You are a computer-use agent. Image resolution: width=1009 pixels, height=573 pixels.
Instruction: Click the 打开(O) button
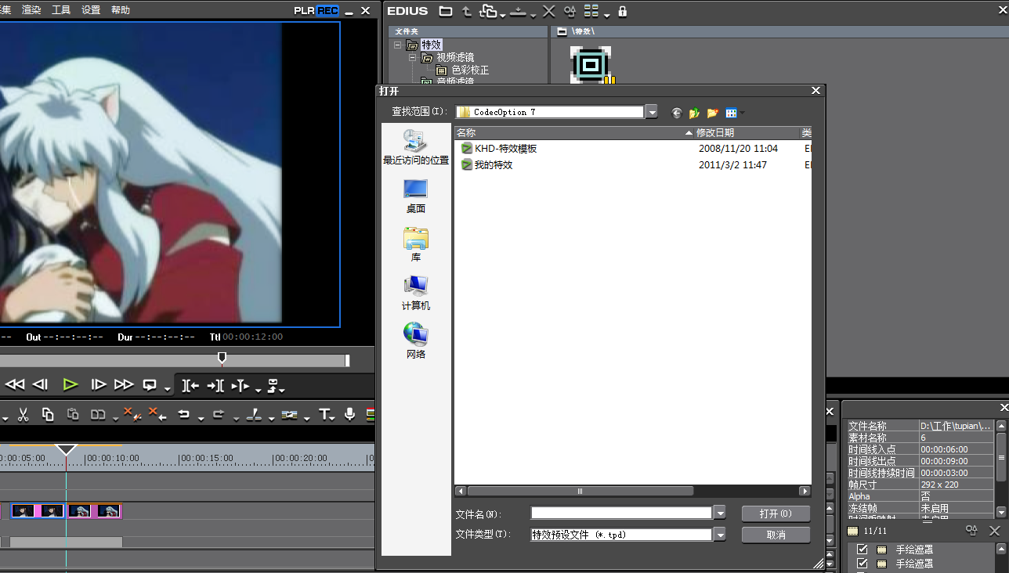click(776, 514)
